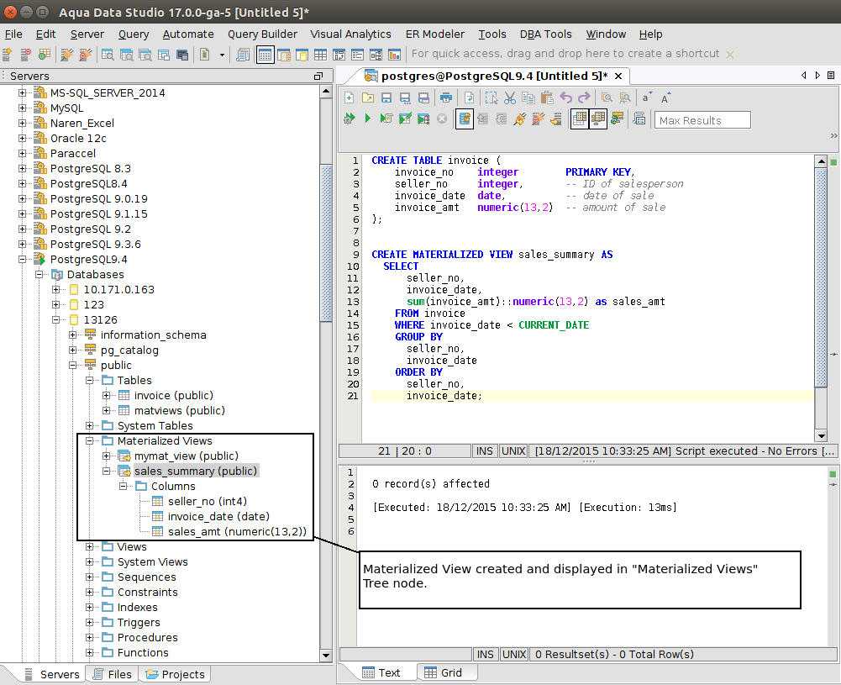Viewport: 841px width, 685px height.
Task: Open the Projects panel tab
Action: point(175,674)
